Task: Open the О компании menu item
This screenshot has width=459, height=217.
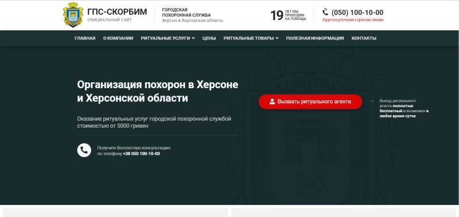Action: [x=118, y=38]
